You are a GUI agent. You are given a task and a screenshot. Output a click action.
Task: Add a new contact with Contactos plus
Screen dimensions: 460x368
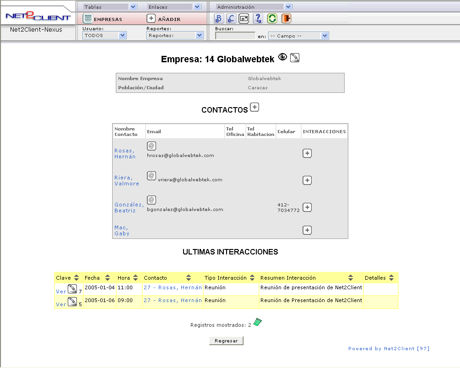point(254,107)
